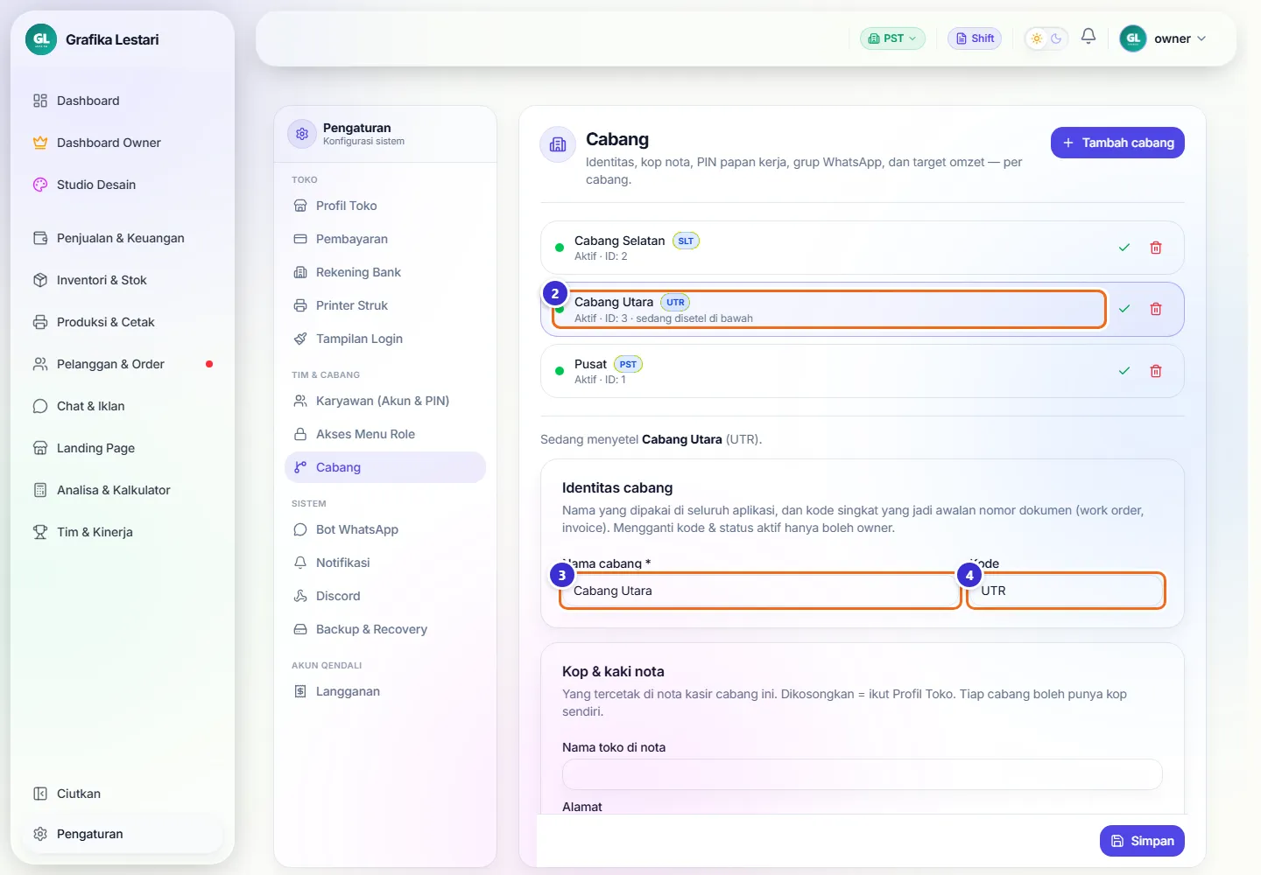Click the Cabang building icon beside heading
This screenshot has height=875, width=1261.
[x=558, y=145]
